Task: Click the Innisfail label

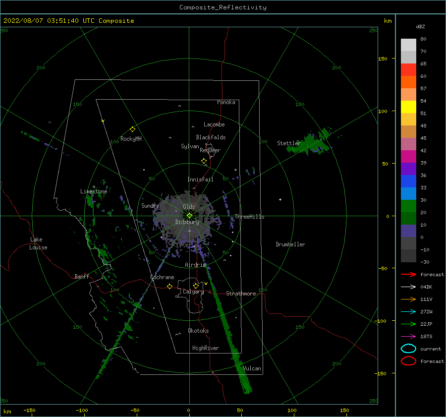Action: click(x=200, y=179)
